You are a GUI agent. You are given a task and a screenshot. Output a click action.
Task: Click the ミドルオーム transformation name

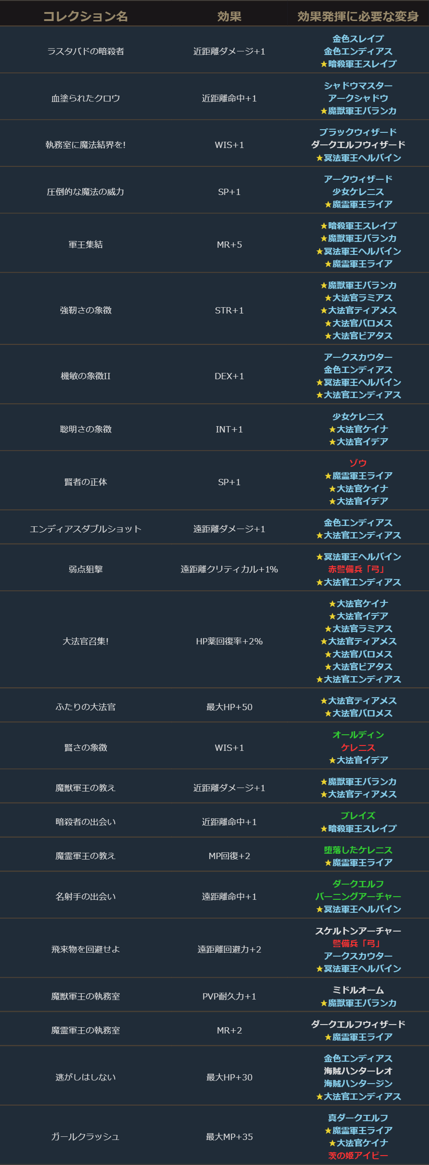(x=357, y=990)
